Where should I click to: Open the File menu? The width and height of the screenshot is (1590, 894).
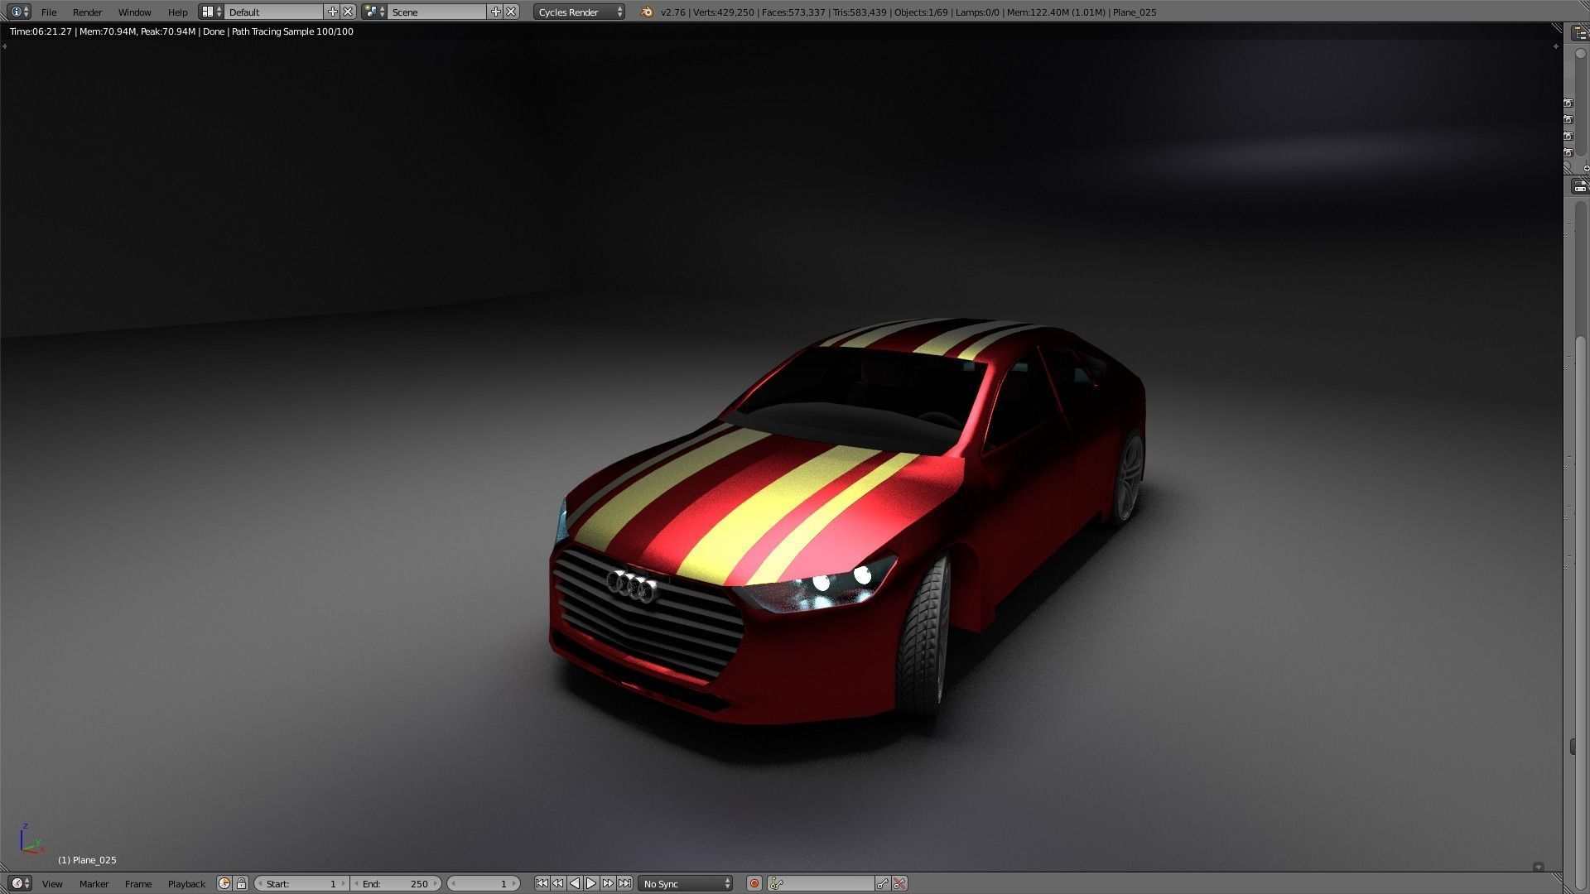[49, 12]
